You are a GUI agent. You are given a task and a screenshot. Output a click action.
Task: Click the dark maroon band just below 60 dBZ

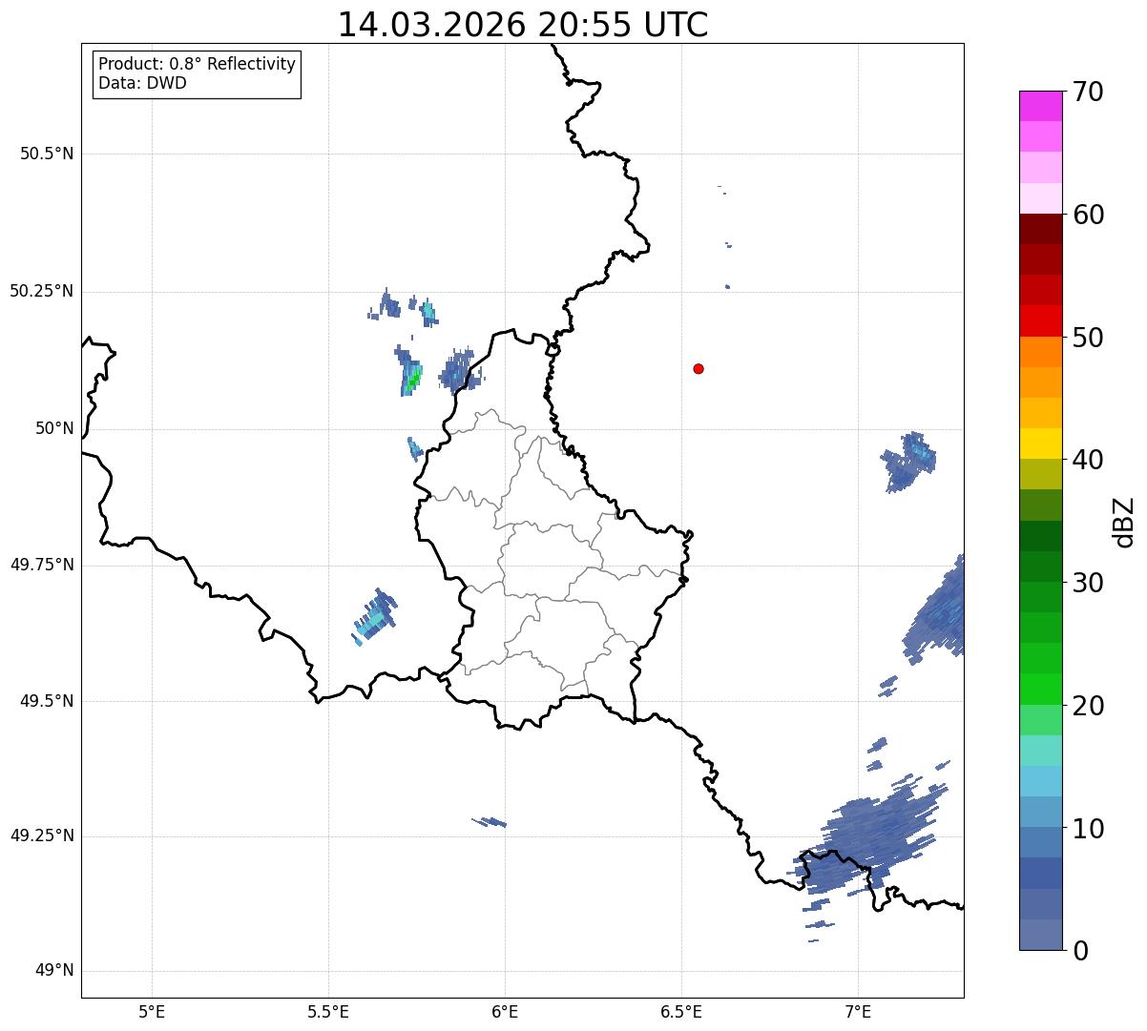point(1040,229)
